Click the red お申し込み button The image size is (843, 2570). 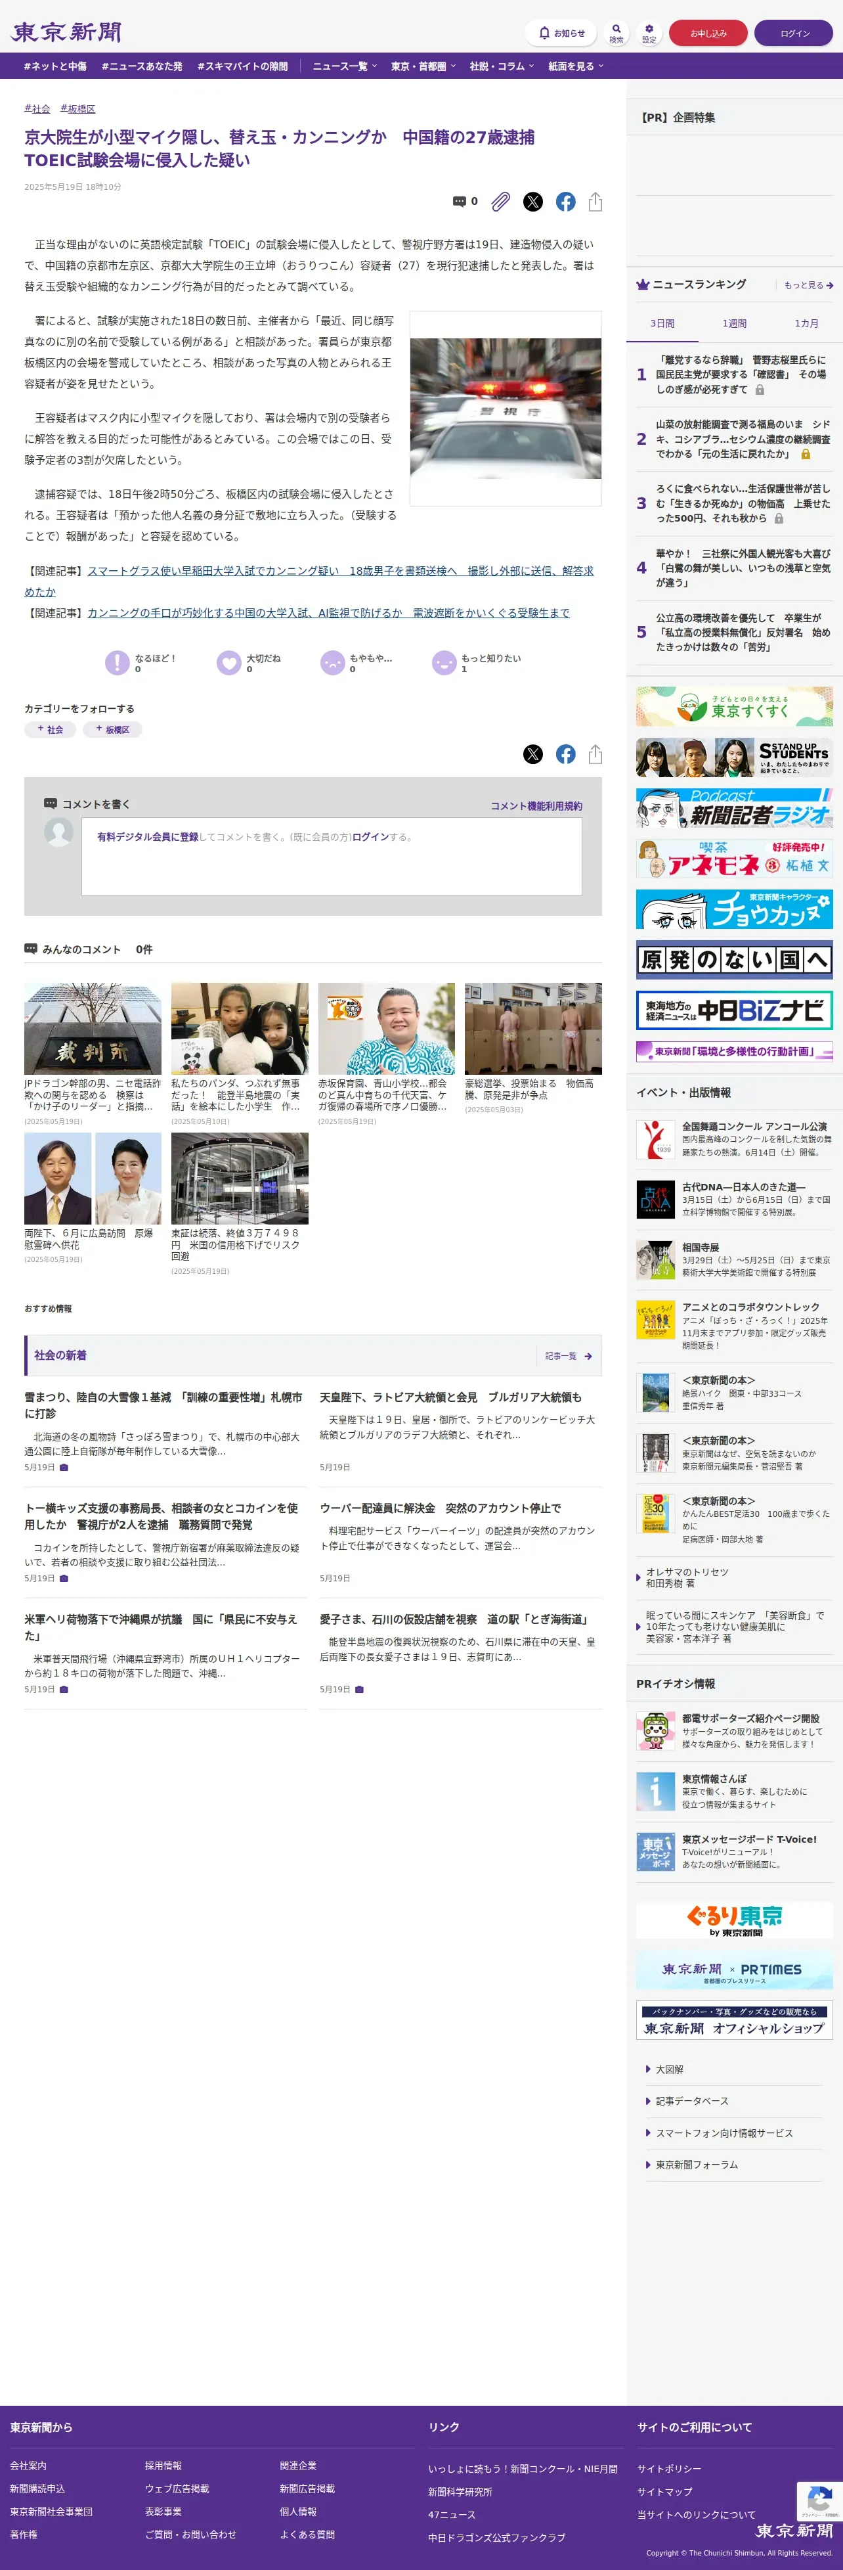(x=708, y=33)
